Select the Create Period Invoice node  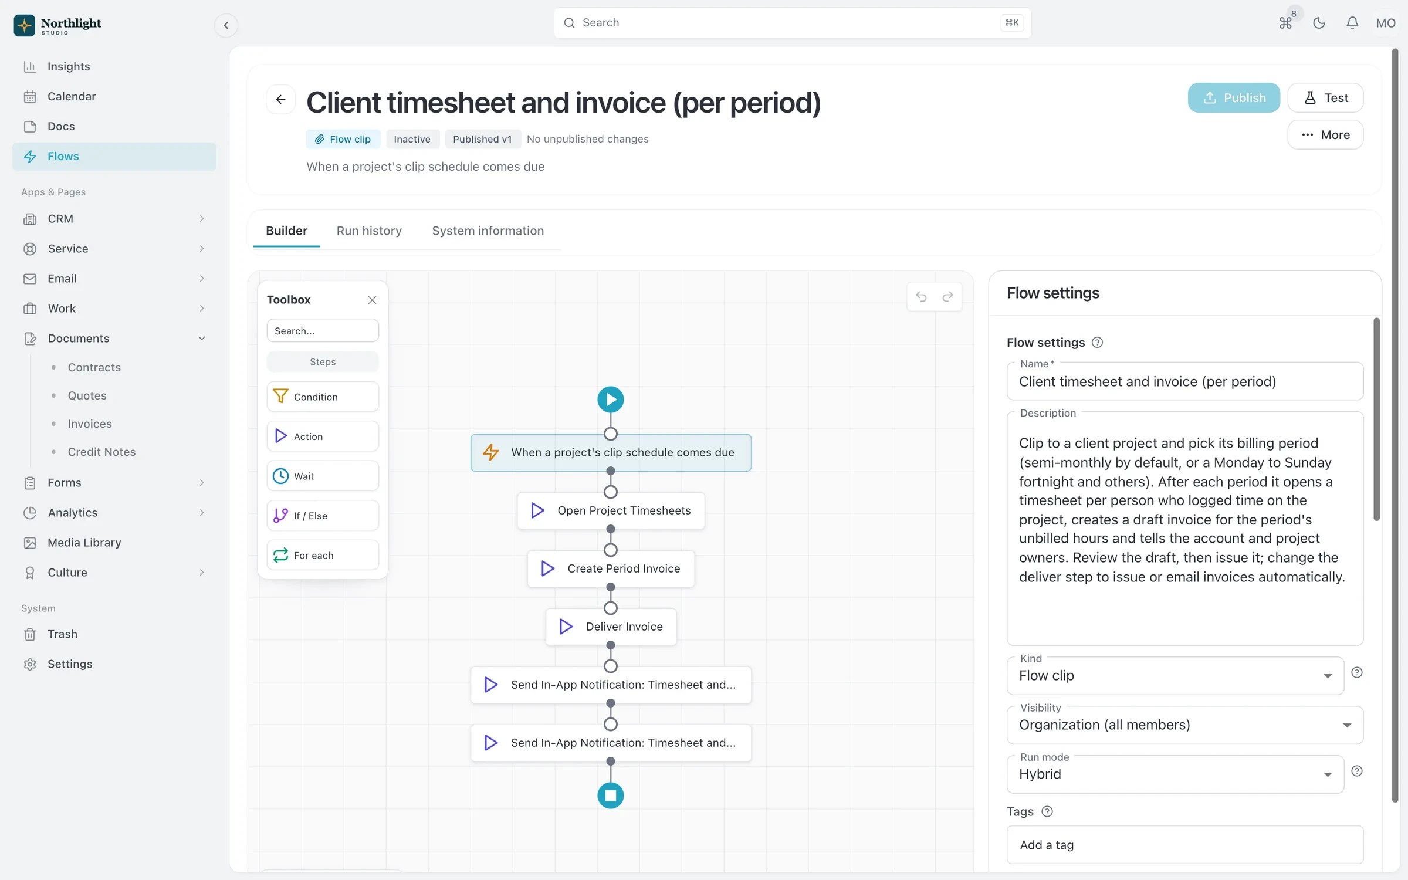[x=611, y=568]
